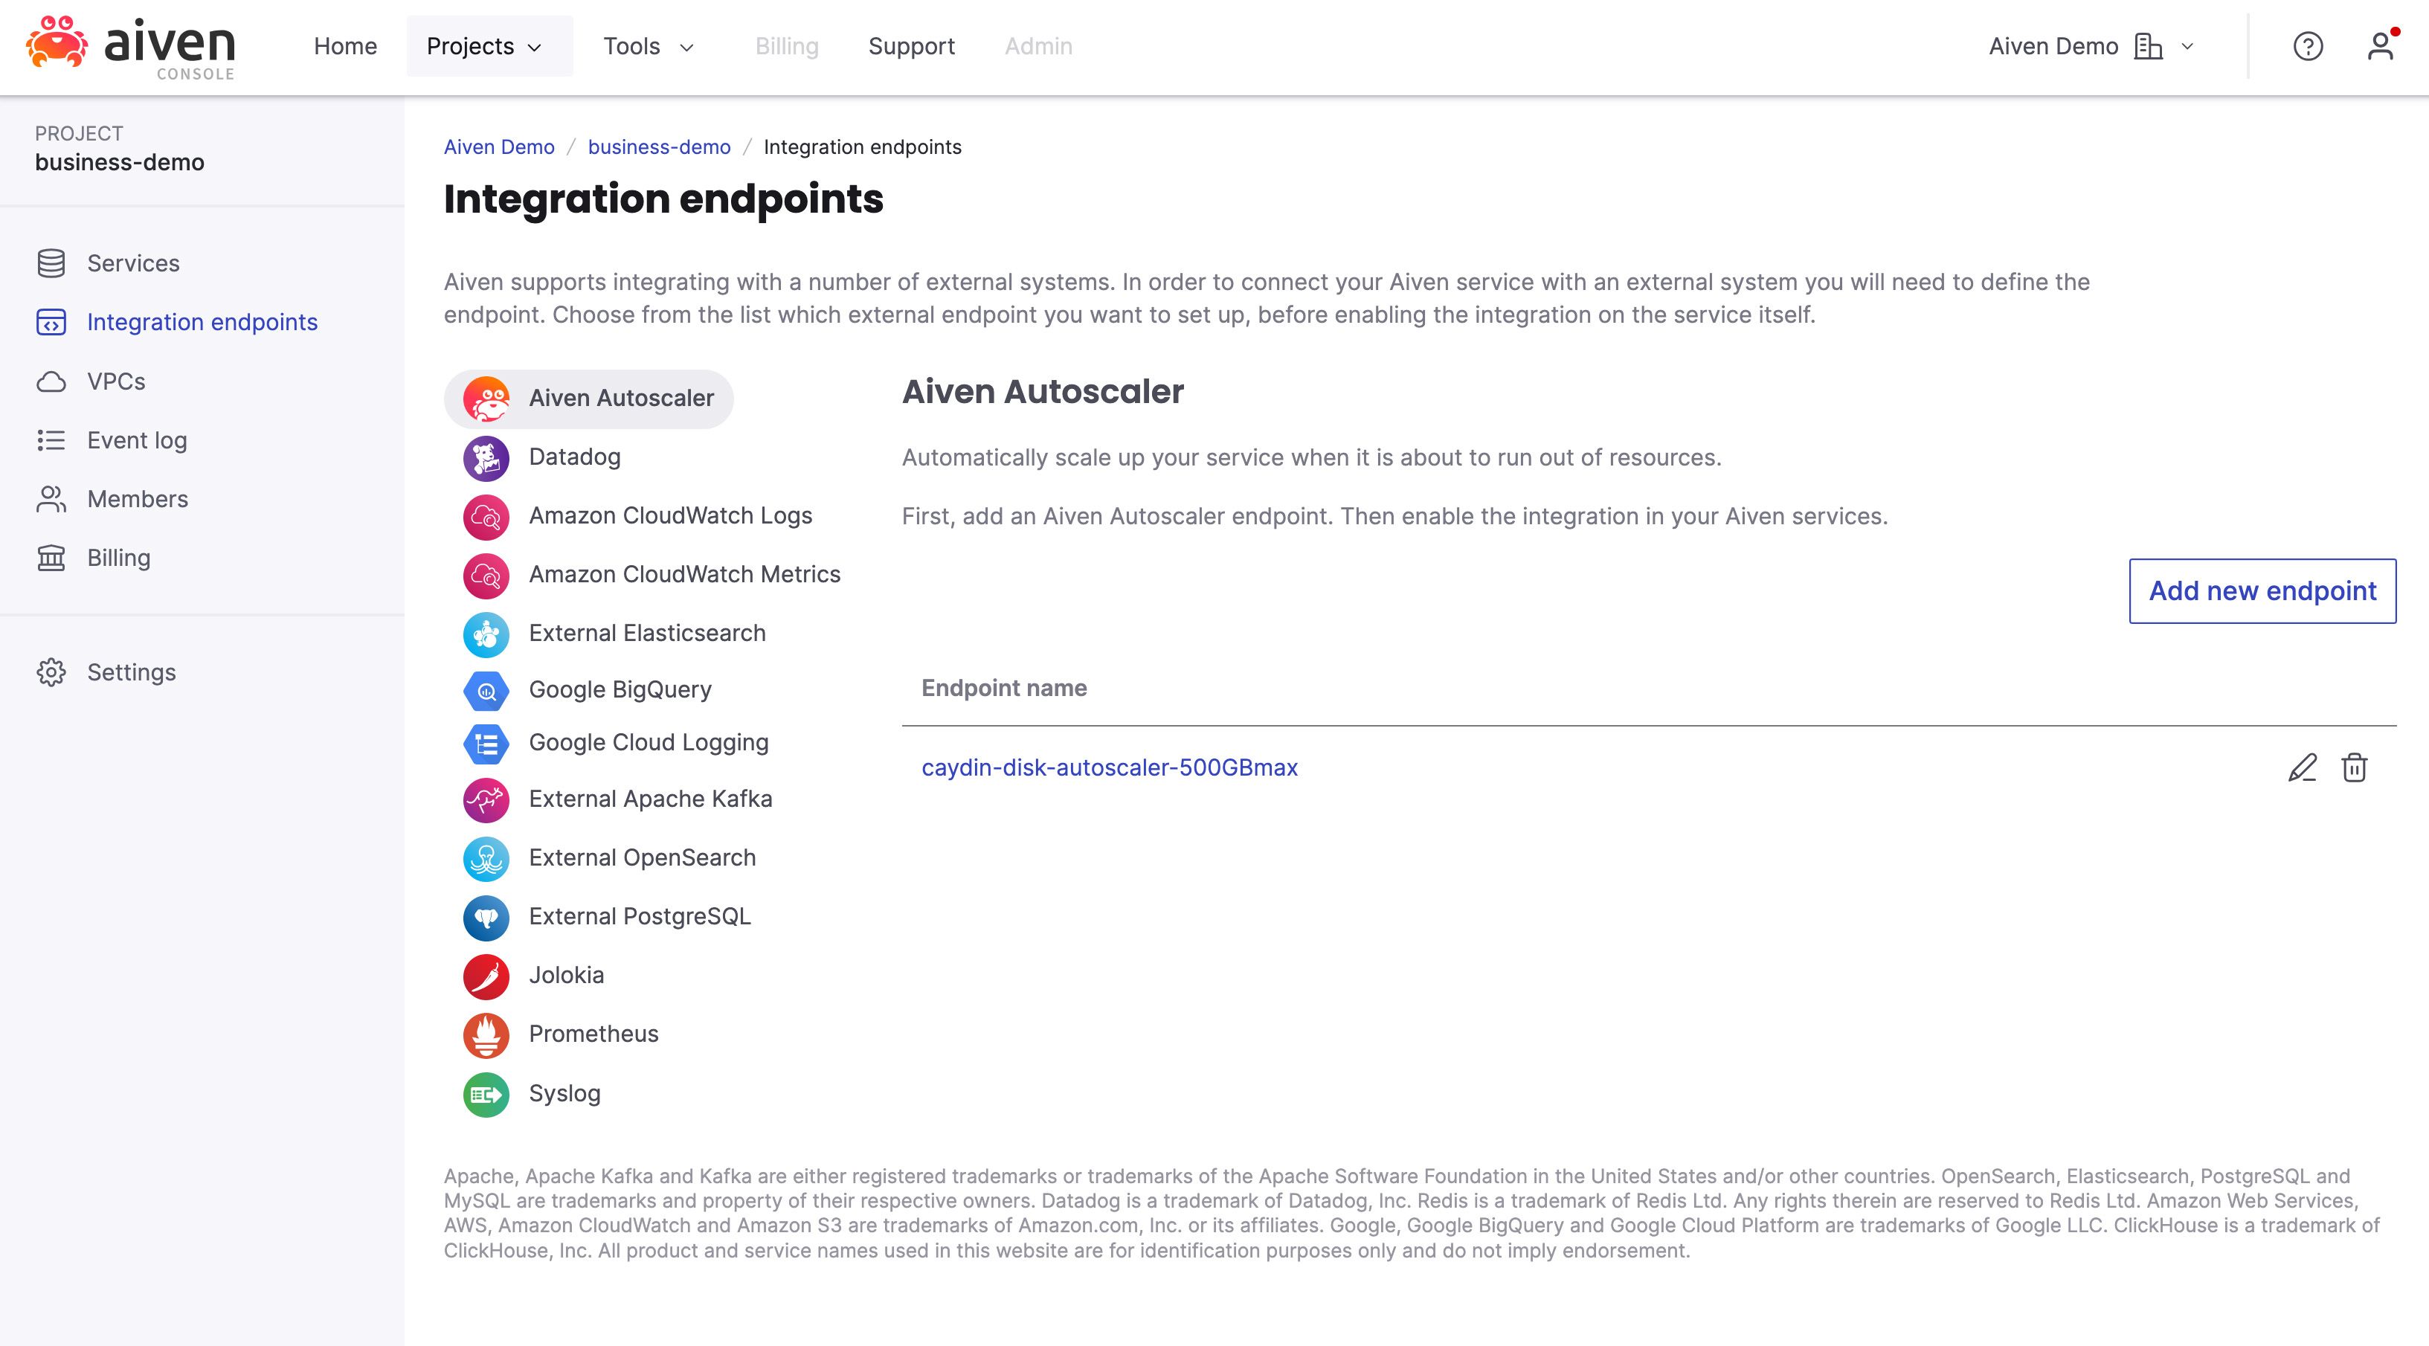Screen dimensions: 2429x1346
Task: Select the Datadog integration endpoint
Action: pos(576,457)
